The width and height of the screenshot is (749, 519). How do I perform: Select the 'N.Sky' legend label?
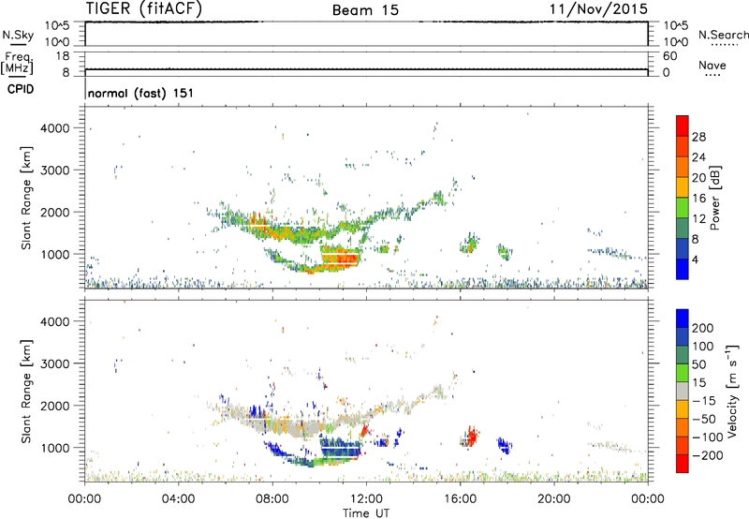pos(18,35)
